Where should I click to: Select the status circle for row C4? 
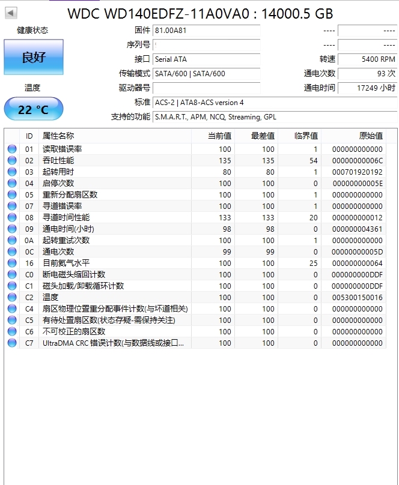(12, 309)
